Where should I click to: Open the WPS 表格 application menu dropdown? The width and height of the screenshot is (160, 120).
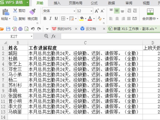coord(27,3)
